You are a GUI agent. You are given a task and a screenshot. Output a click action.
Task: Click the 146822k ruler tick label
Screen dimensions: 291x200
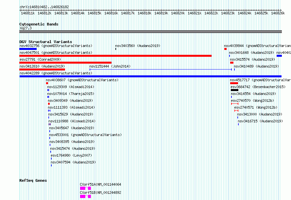point(211,13)
